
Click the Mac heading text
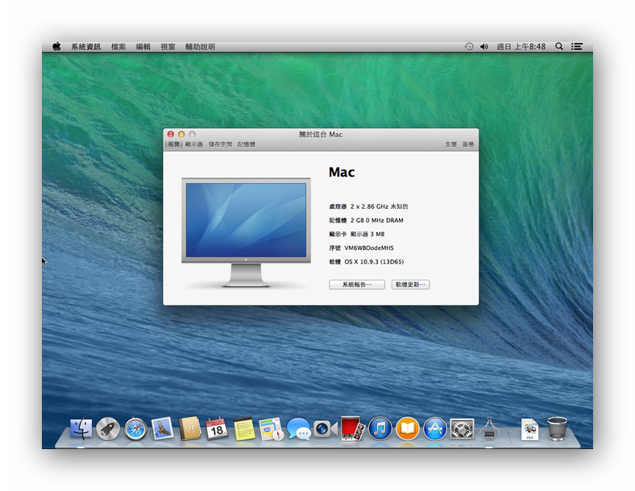click(x=342, y=173)
